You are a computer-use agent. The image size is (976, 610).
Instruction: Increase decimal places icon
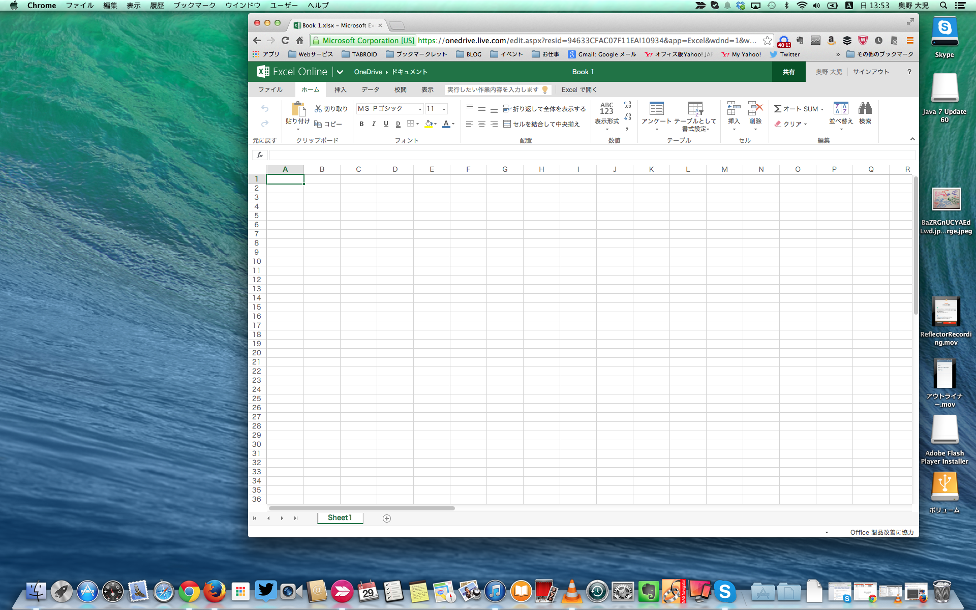tap(628, 105)
